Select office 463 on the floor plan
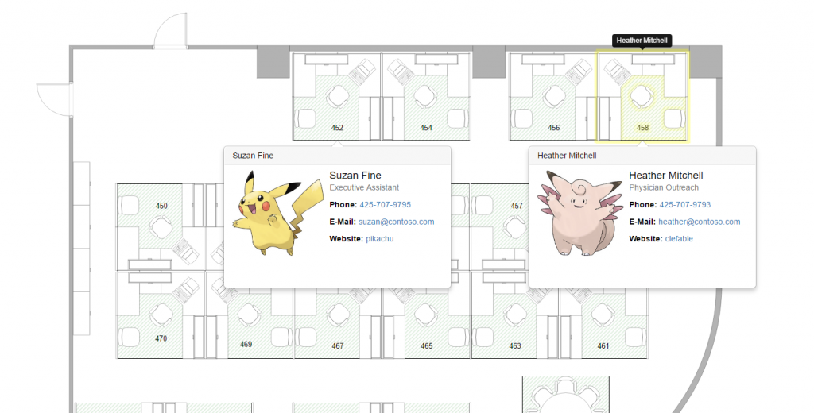 tap(515, 315)
